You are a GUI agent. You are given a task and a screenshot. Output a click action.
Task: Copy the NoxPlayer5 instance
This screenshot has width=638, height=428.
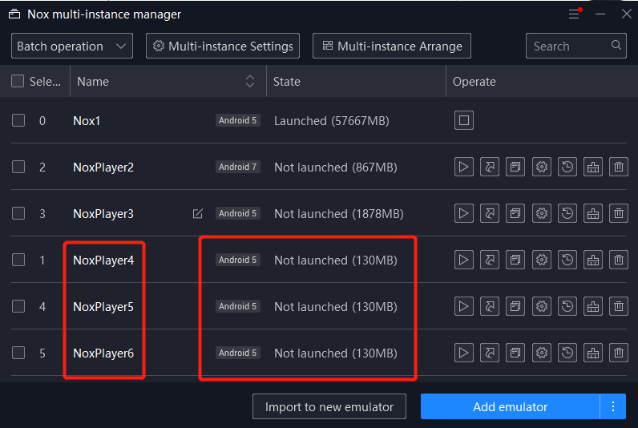pyautogui.click(x=515, y=306)
